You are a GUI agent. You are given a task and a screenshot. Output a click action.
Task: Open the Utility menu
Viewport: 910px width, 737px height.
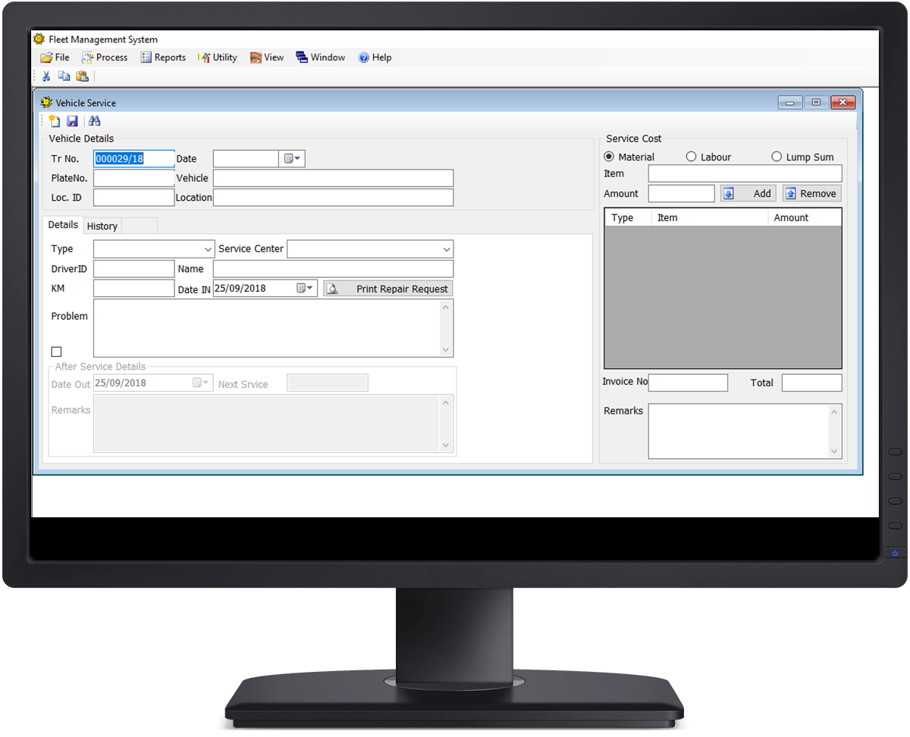tap(218, 58)
